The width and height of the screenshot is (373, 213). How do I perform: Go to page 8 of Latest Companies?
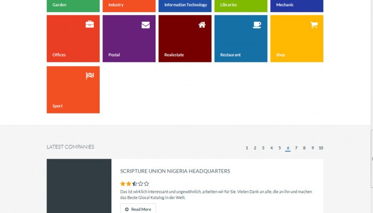pos(304,148)
